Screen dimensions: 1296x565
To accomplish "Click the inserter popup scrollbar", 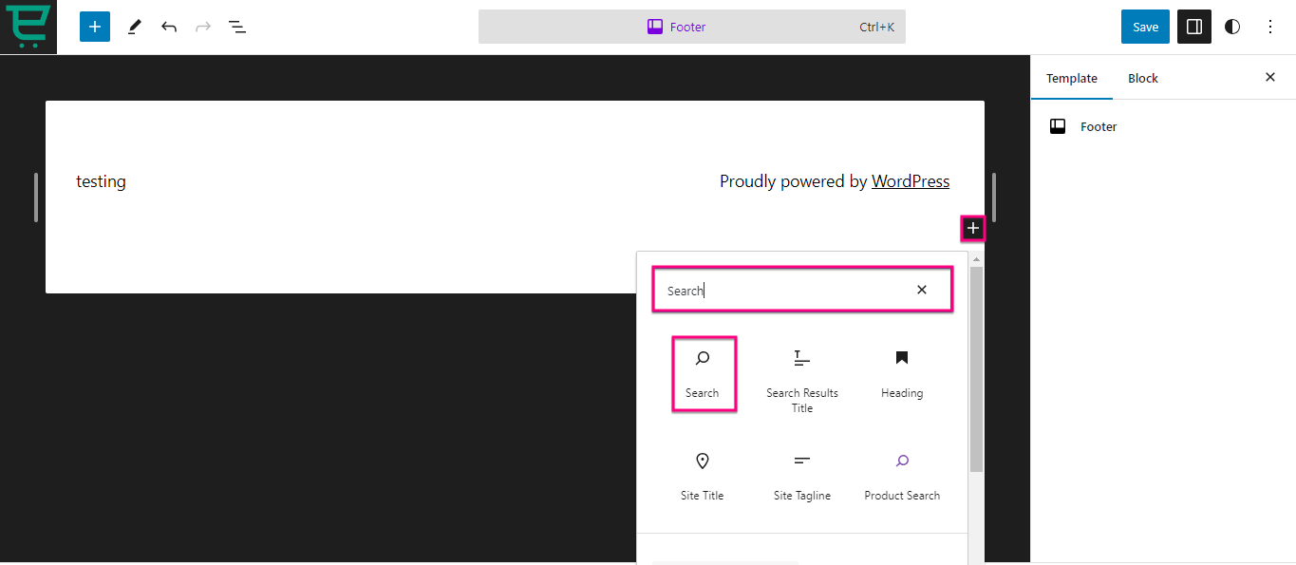I will click(x=976, y=369).
